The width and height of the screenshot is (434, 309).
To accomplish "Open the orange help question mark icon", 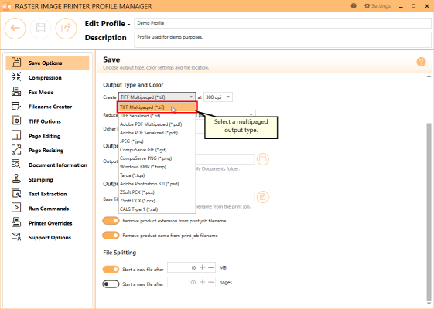I will tap(421, 62).
